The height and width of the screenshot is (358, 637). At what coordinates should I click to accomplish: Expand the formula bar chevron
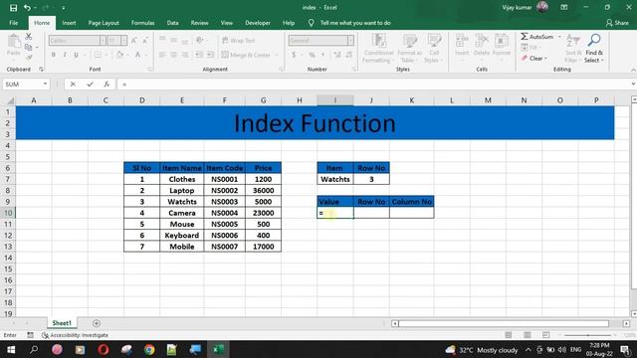633,84
